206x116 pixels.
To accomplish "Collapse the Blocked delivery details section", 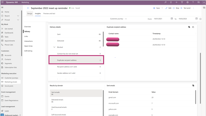I will pos(54,47).
